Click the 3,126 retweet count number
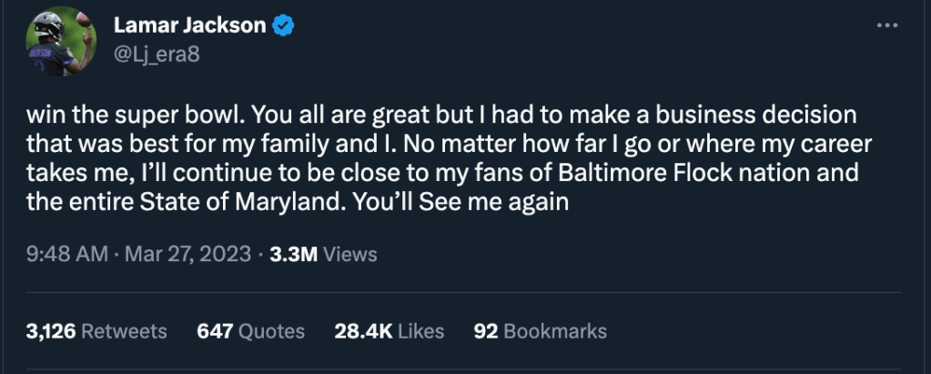931x374 pixels. 51,331
